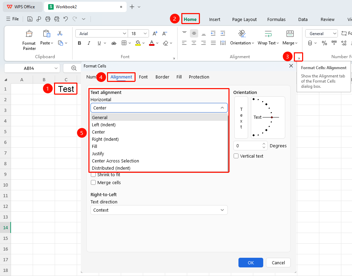Viewport: 352px width, 276px height.
Task: Click the Print icon in quick toolbar
Action: point(48,19)
